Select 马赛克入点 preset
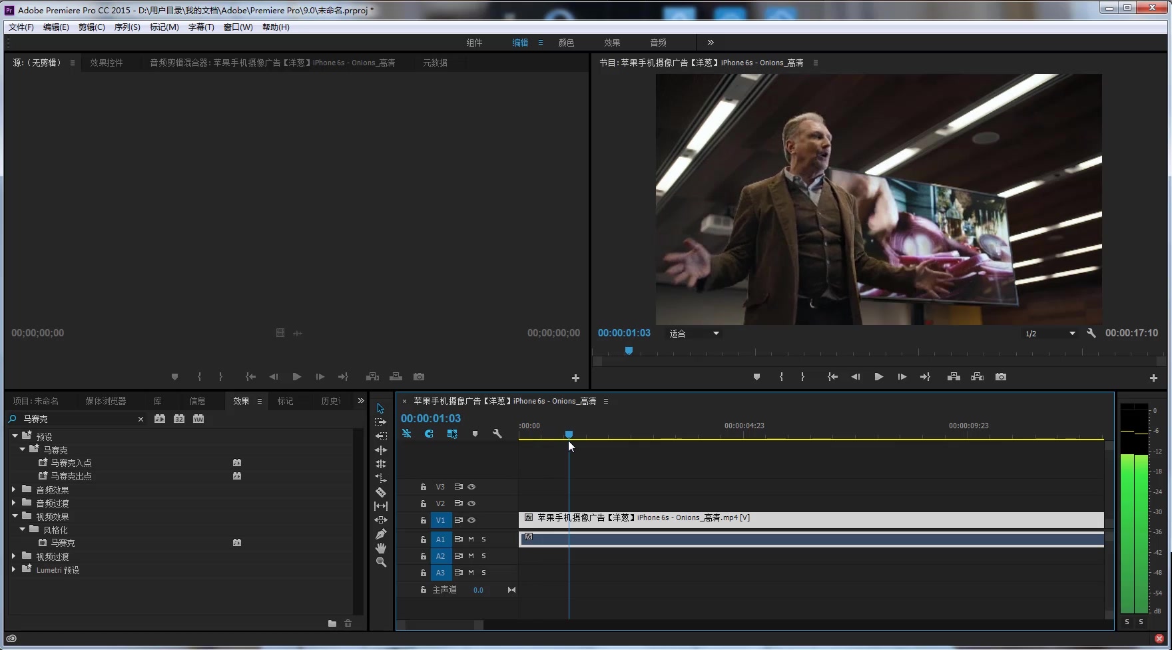 pyautogui.click(x=71, y=463)
